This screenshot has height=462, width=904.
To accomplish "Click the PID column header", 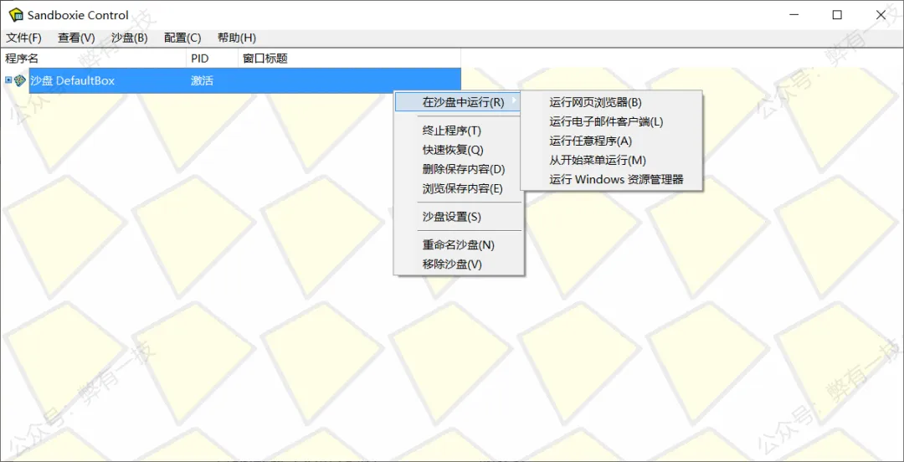I will coord(212,59).
